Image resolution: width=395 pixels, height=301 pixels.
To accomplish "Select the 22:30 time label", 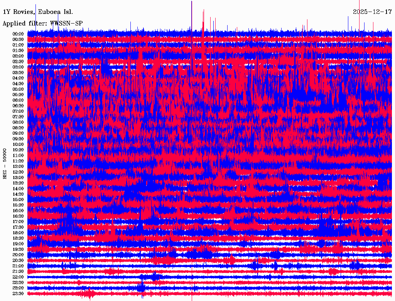I will click(18, 282).
